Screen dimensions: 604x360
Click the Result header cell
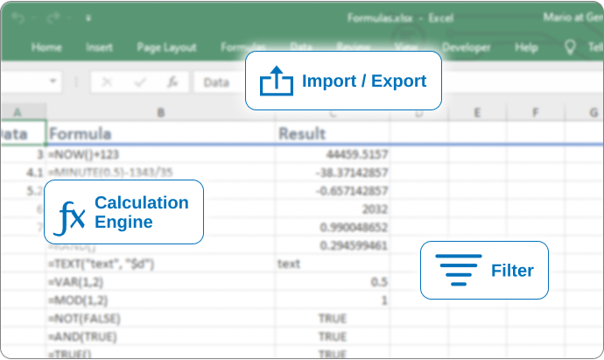click(332, 134)
